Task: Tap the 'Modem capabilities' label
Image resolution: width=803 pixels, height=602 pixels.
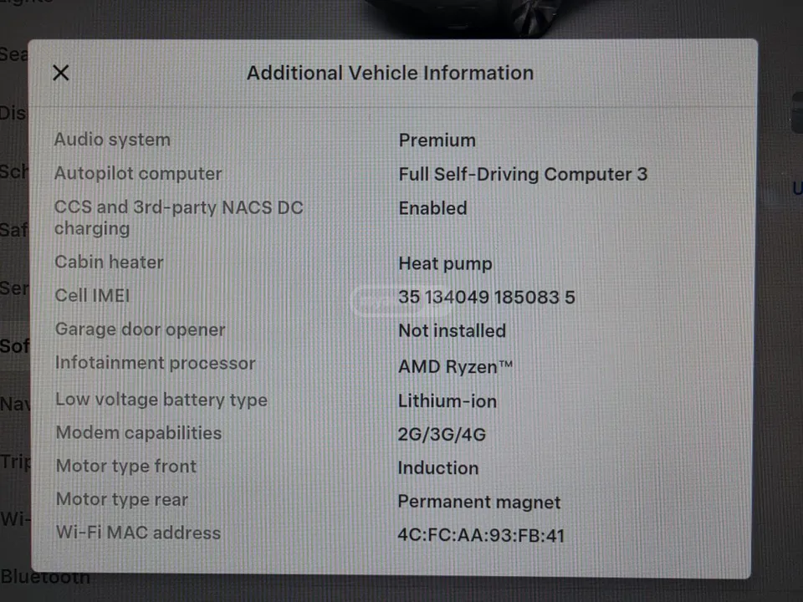Action: [x=139, y=433]
